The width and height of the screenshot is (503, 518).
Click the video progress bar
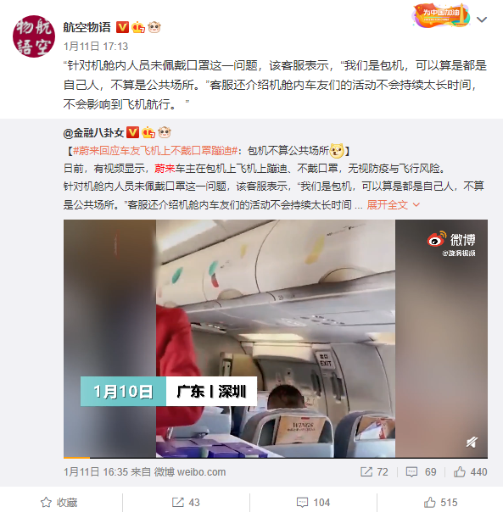pyautogui.click(x=276, y=458)
